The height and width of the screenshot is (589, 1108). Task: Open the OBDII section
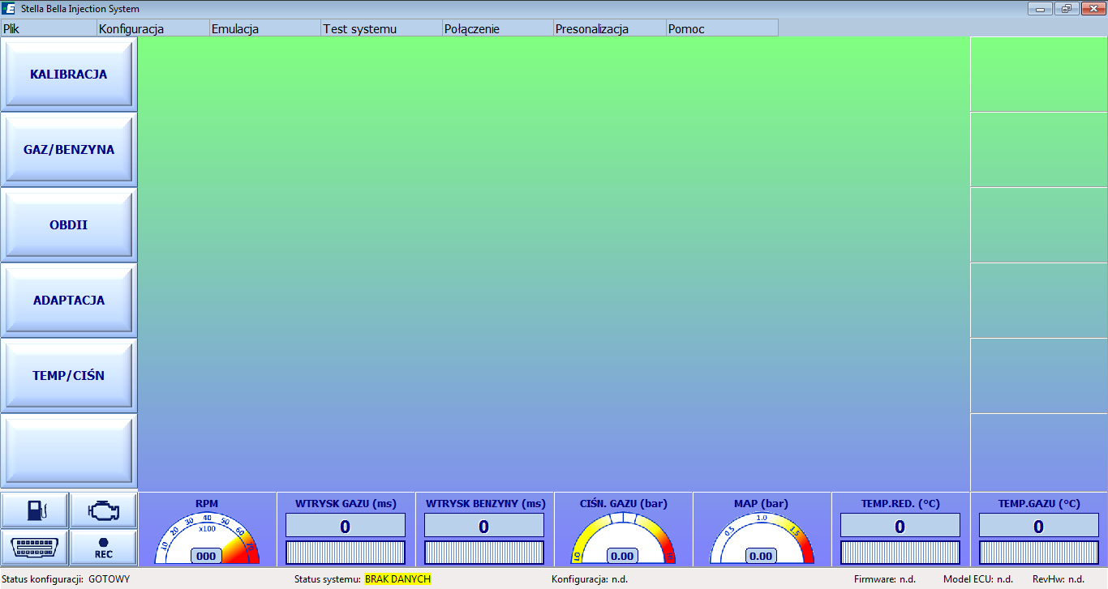(69, 225)
